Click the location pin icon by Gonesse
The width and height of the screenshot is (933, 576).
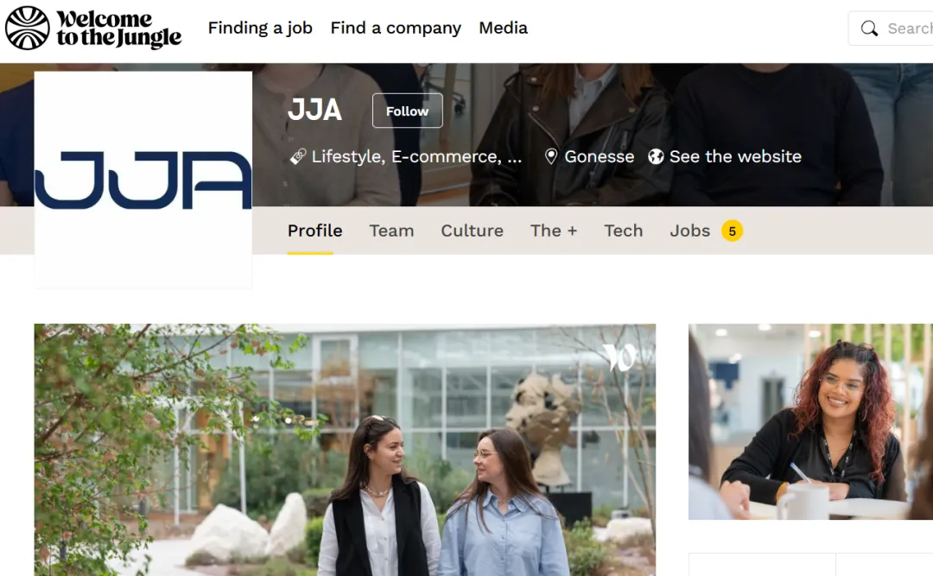click(551, 156)
